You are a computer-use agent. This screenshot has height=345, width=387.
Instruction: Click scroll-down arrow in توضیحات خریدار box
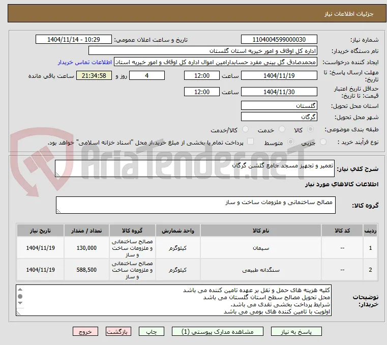(x=20, y=303)
